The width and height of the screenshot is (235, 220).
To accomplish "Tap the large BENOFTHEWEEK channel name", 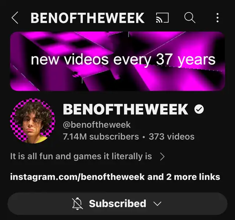I will [x=126, y=109].
